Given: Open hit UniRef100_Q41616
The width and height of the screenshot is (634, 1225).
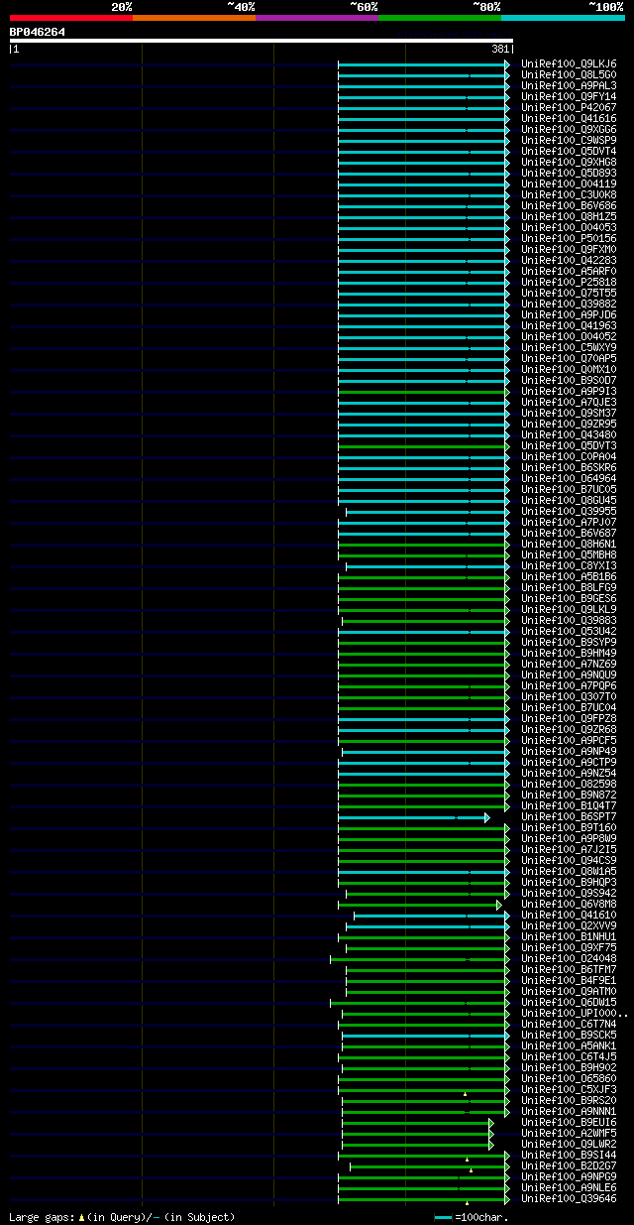Looking at the screenshot, I should pos(571,118).
